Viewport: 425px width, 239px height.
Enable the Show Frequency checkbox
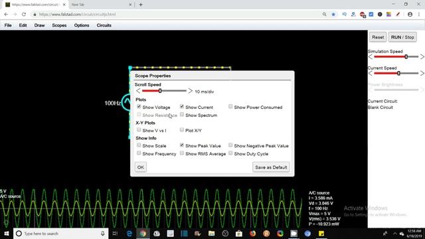click(139, 153)
